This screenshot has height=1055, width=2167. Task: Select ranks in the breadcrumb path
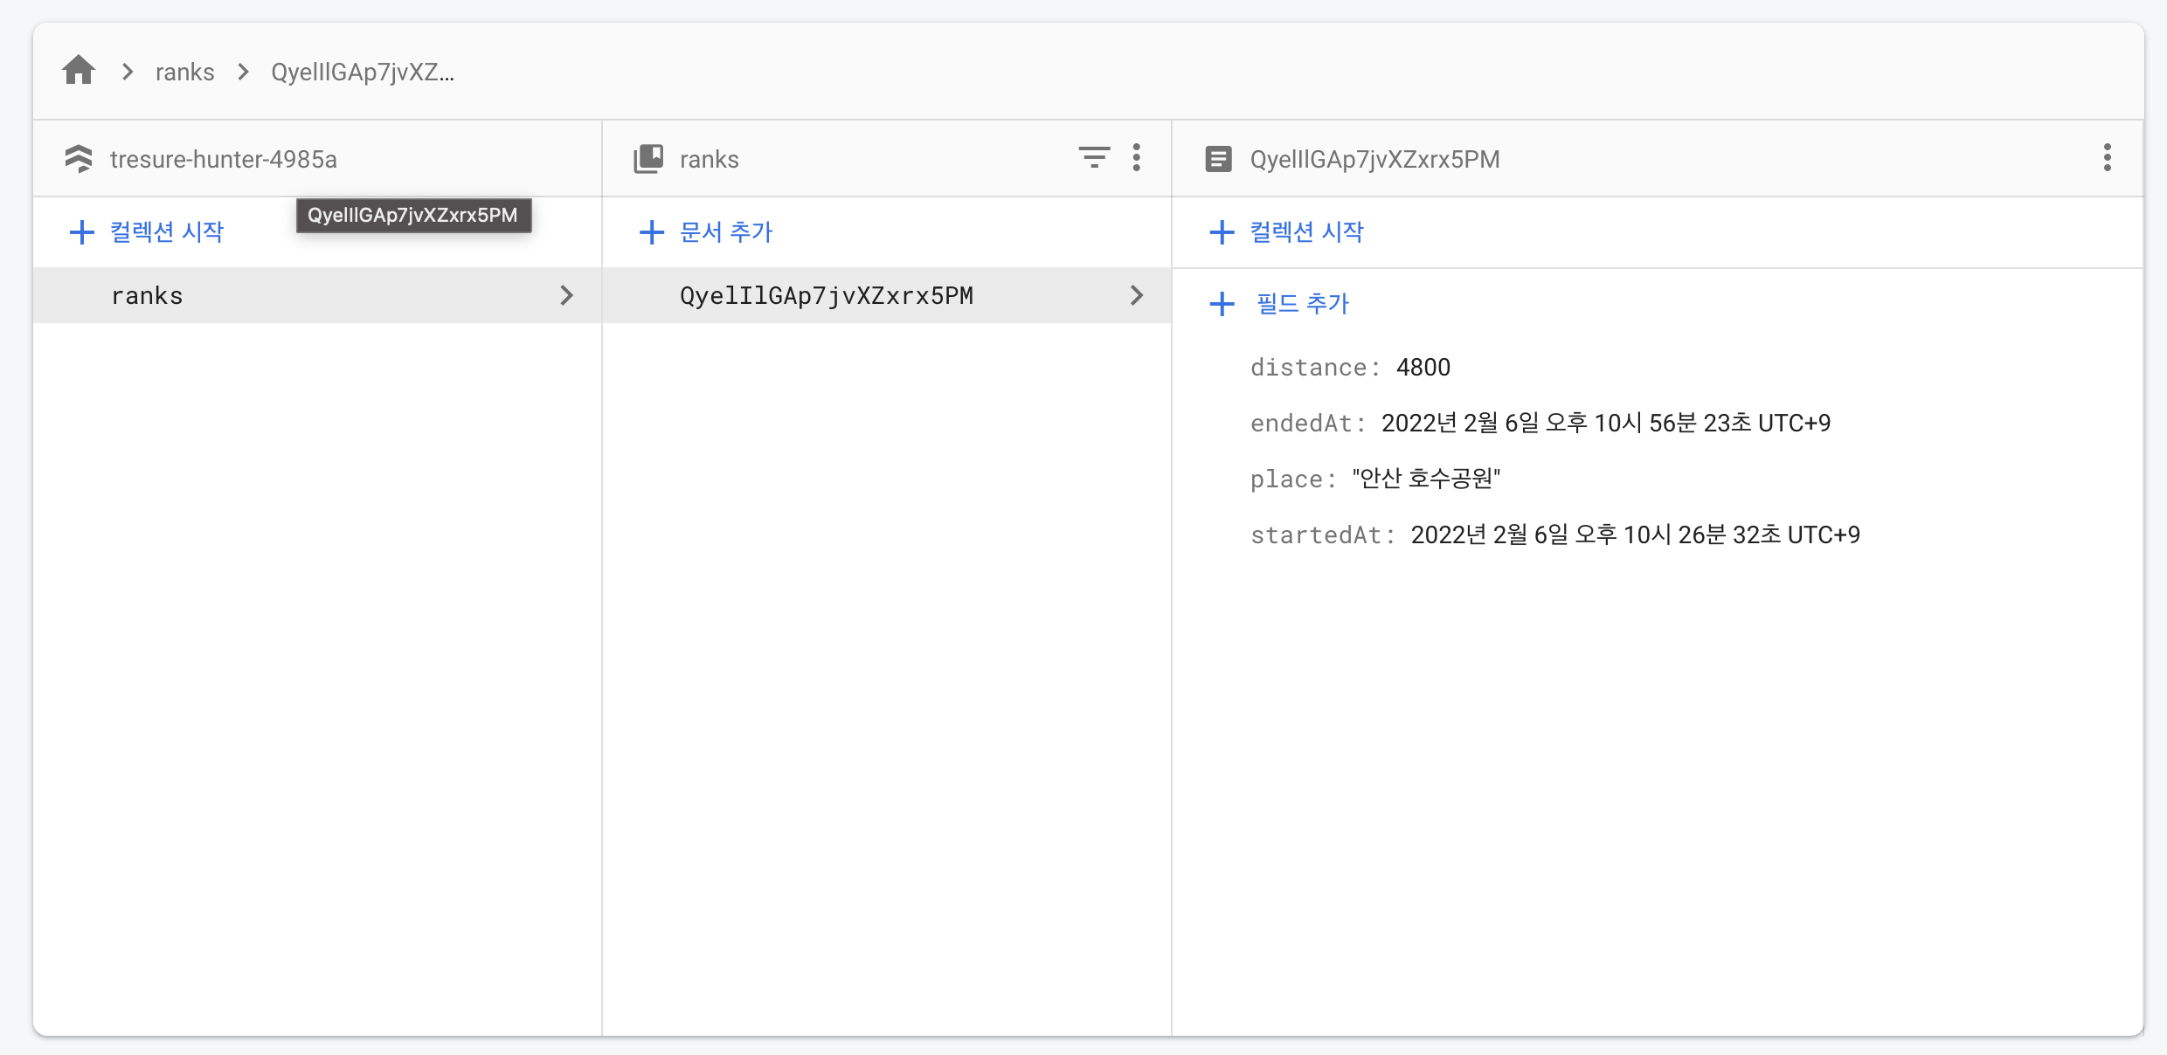[184, 72]
